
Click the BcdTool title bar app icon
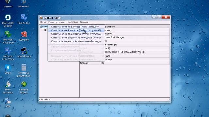tap(41, 18)
